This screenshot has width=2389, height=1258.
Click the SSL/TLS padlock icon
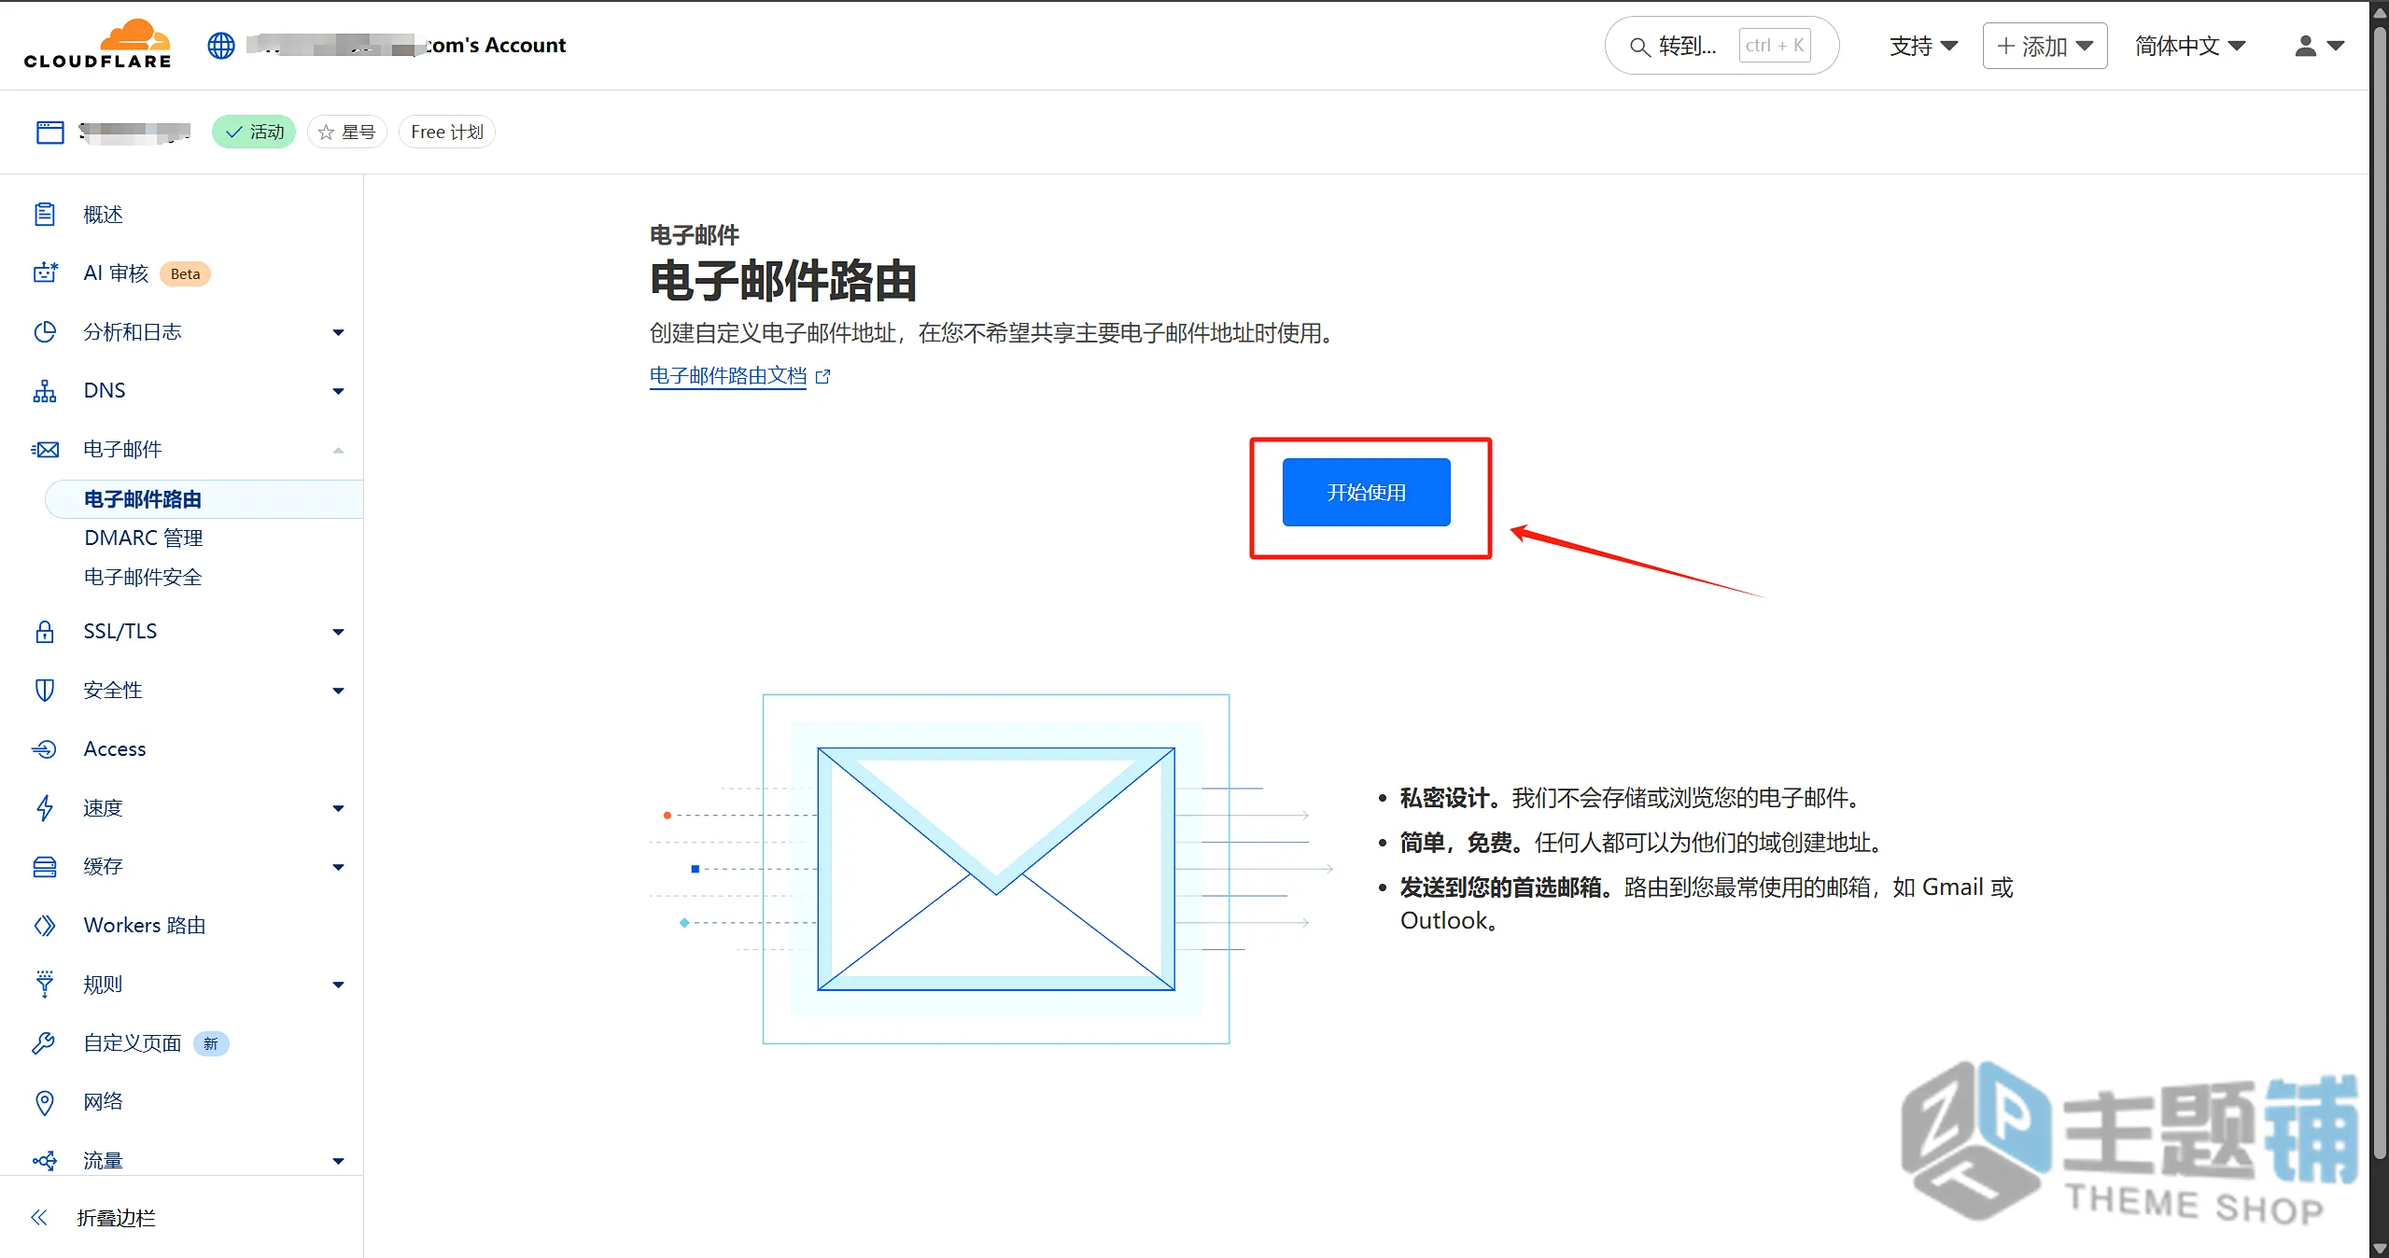tap(45, 632)
